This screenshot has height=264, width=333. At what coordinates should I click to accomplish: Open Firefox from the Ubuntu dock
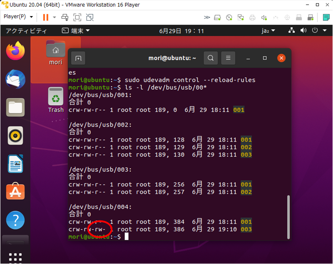click(15, 51)
